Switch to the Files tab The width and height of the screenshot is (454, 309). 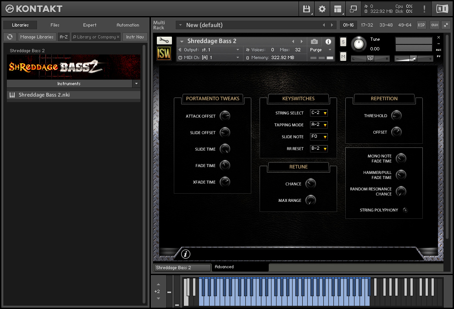pyautogui.click(x=55, y=25)
